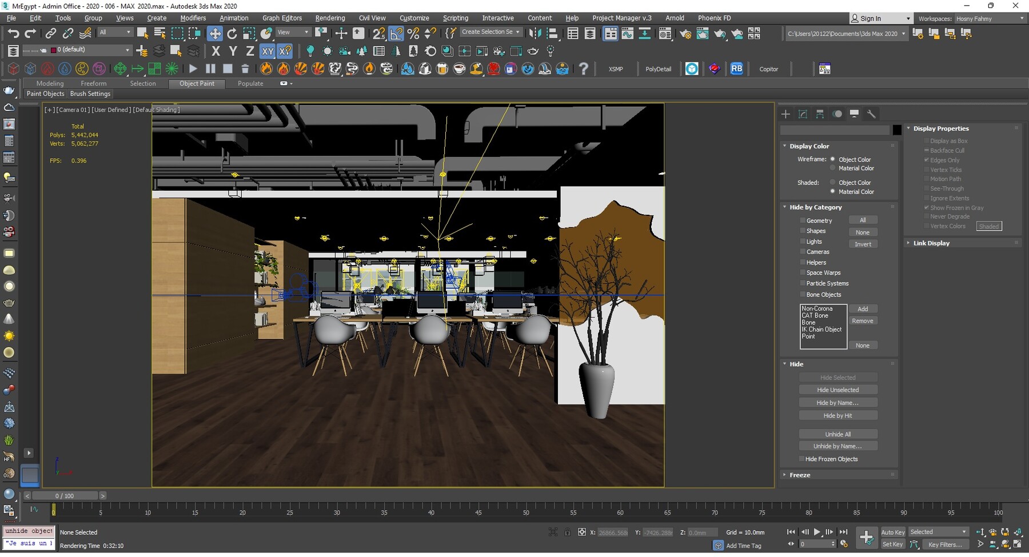This screenshot has width=1029, height=557.
Task: Open the Display panel wrench icon neighbor, Utilities
Action: point(872,114)
